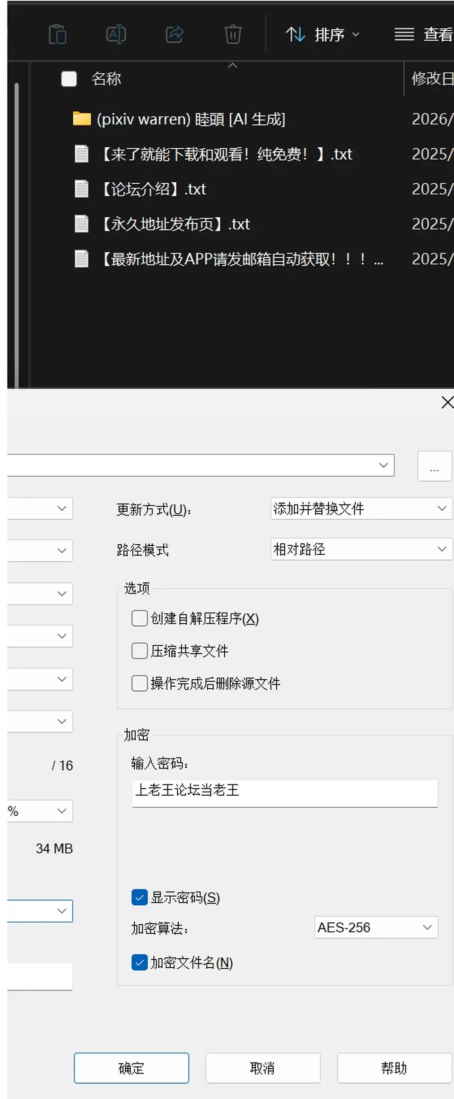Click the Share icon in Explorer toolbar

[x=175, y=34]
